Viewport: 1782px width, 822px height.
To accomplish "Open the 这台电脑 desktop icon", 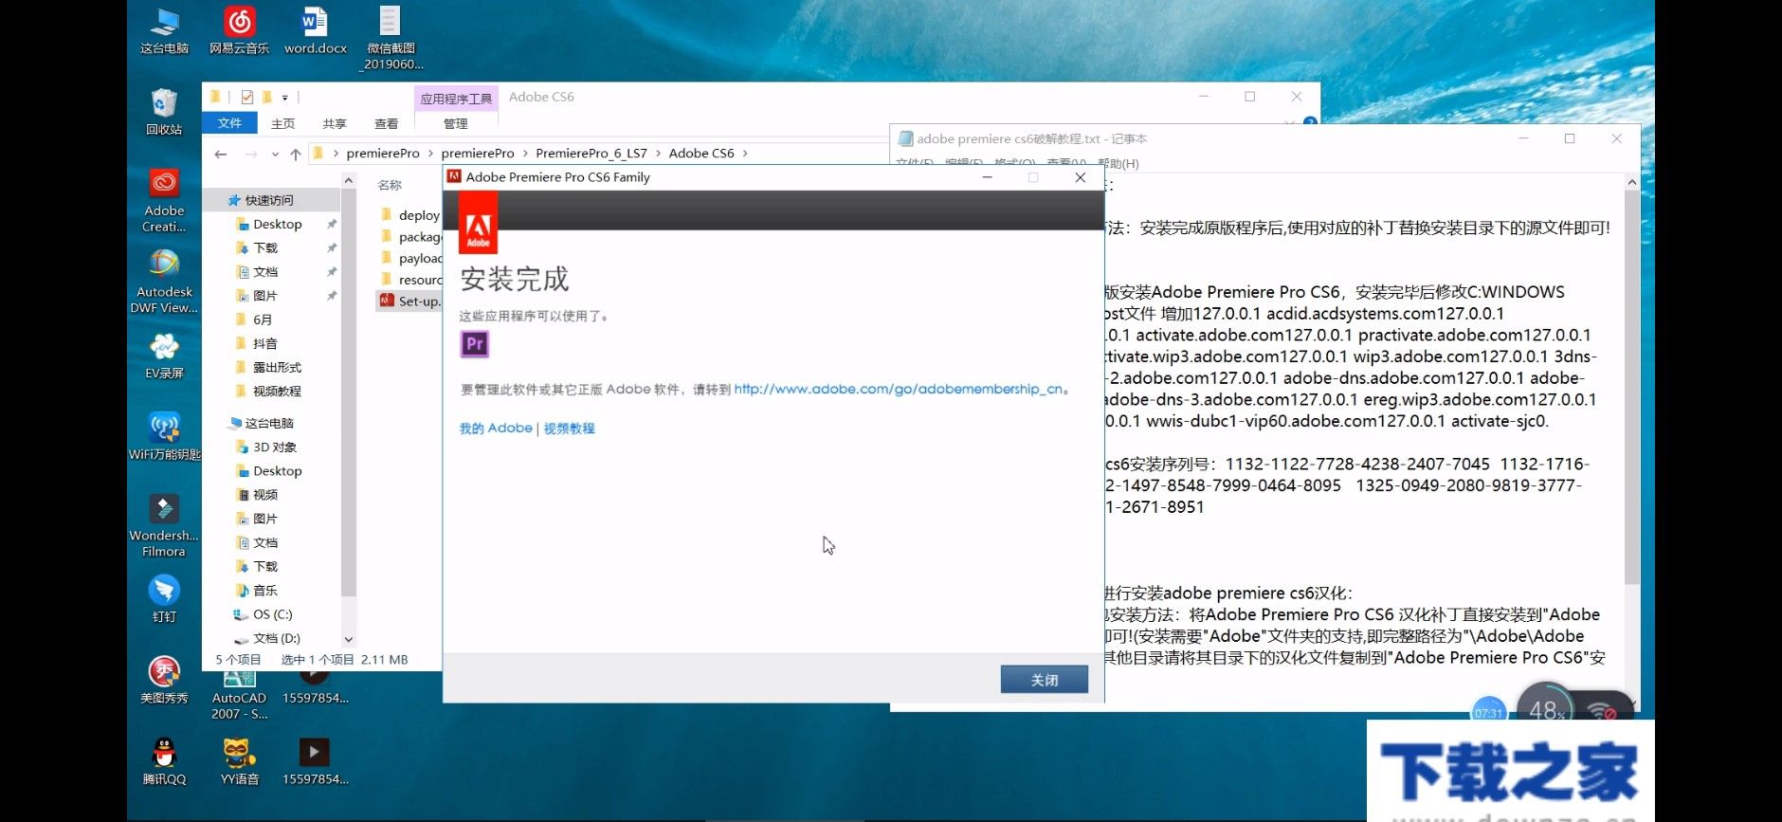I will [164, 30].
